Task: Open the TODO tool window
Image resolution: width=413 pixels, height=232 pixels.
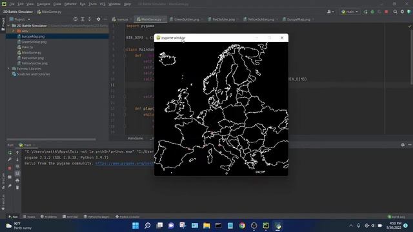Action: click(29, 217)
